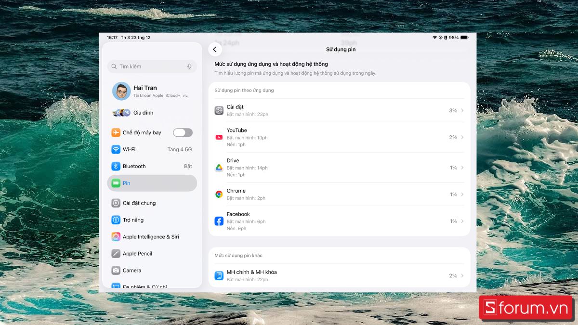Expand the Drive battery usage details
Viewport: 578px width, 325px height.
[461, 168]
